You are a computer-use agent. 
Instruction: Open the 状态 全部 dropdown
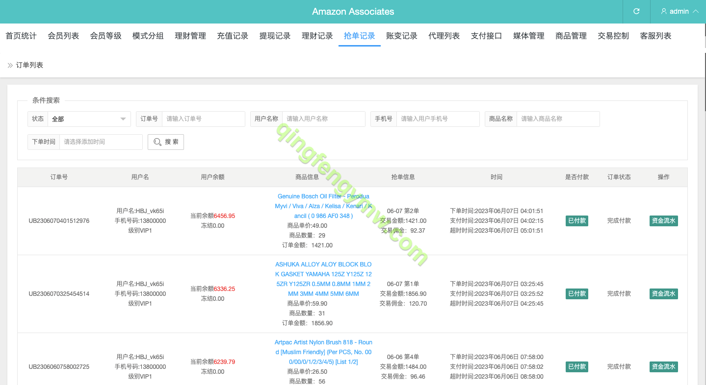pyautogui.click(x=89, y=119)
